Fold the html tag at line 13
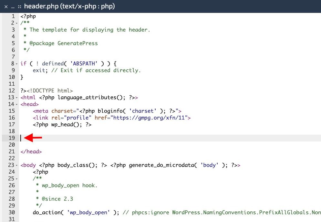The image size is (321, 222). tap(17, 98)
